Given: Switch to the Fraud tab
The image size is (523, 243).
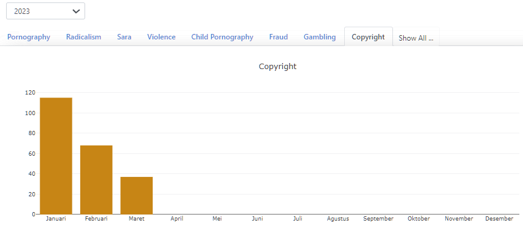Looking at the screenshot, I should (279, 37).
